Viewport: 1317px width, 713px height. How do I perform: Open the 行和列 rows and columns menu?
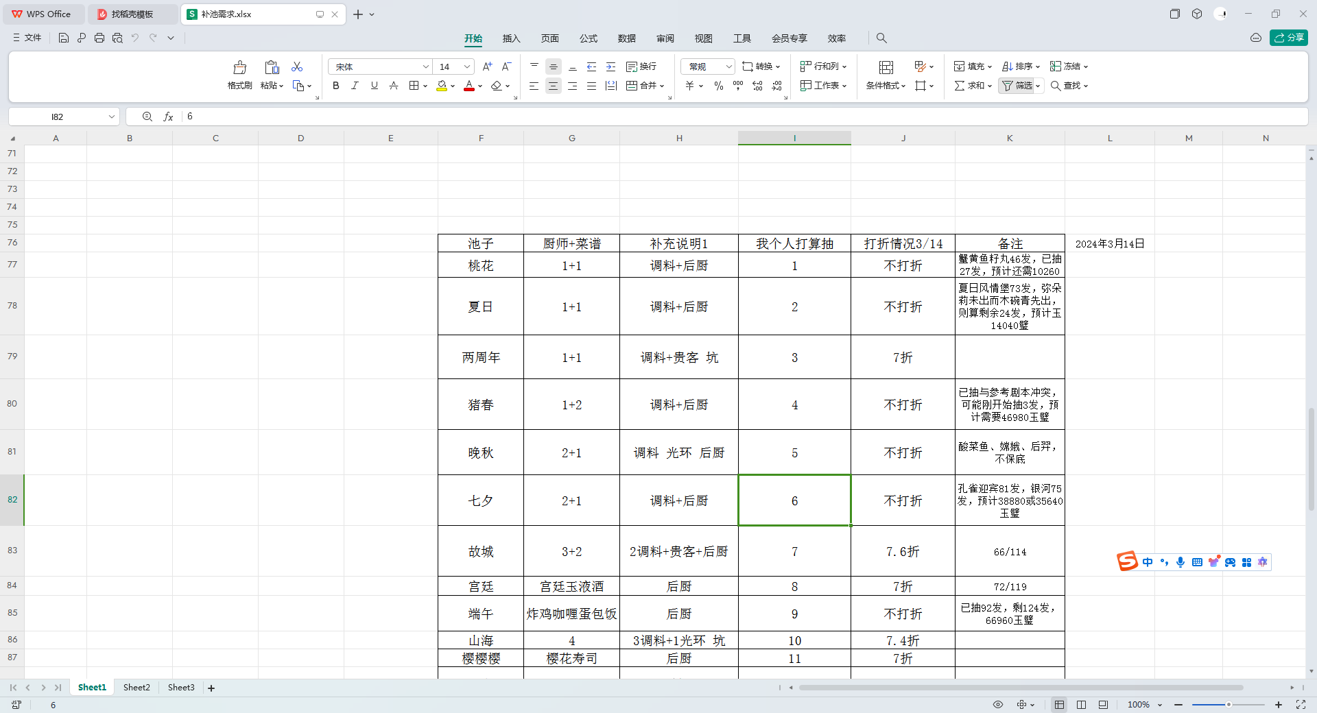(824, 67)
